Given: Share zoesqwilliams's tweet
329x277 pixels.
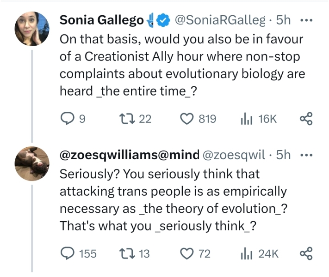Looking at the screenshot, I should (306, 253).
